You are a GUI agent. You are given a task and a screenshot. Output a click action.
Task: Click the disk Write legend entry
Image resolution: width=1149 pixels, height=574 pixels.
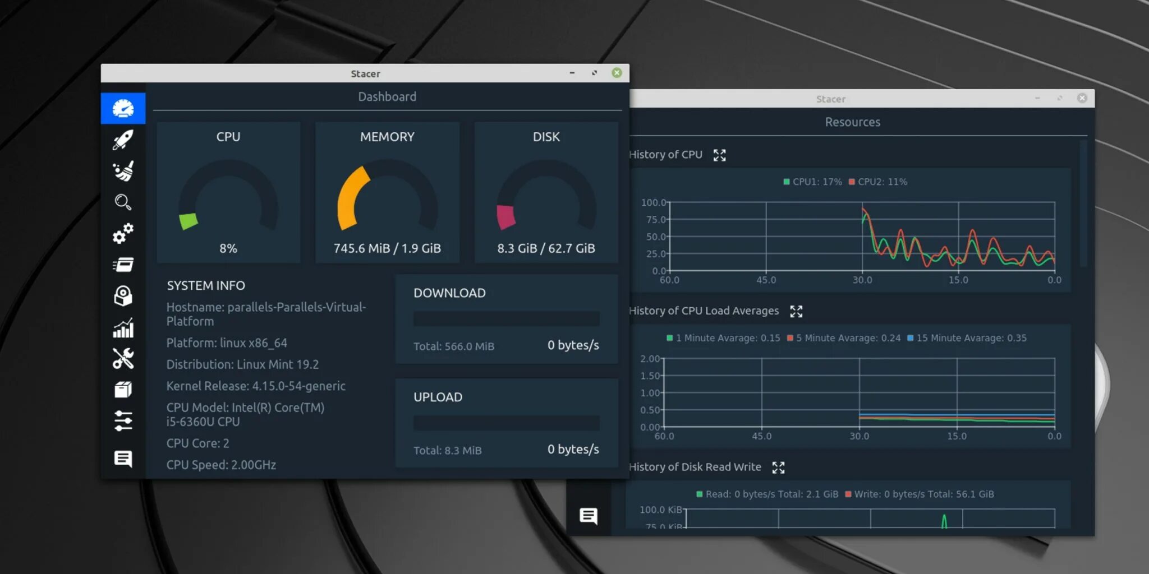point(920,494)
